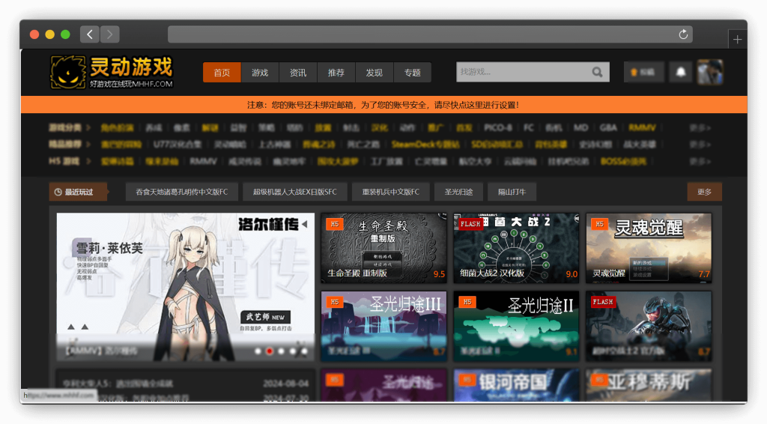
Task: Open the 圣光归途II game card
Action: tap(516, 326)
